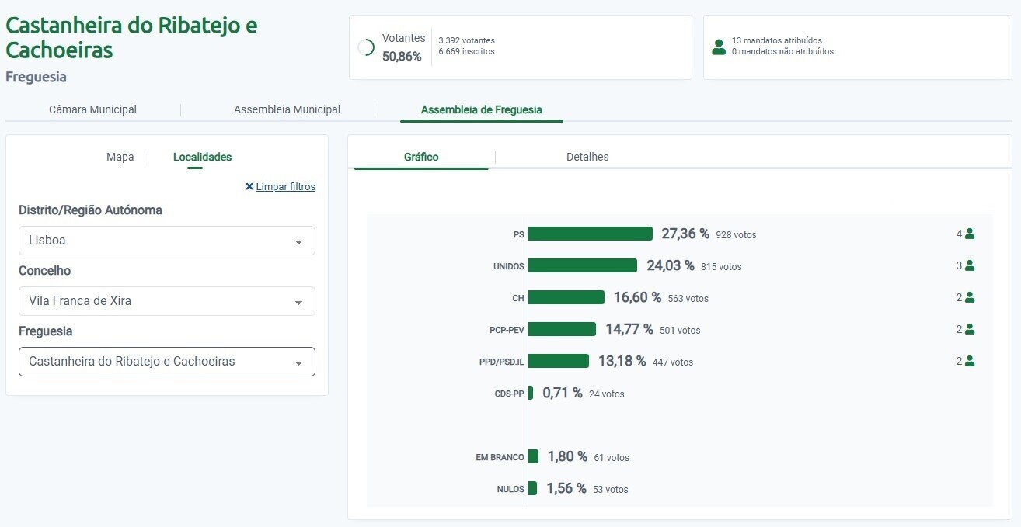Click the PPD/PSD.IL mandates person icon
This screenshot has height=527, width=1021.
pos(969,361)
